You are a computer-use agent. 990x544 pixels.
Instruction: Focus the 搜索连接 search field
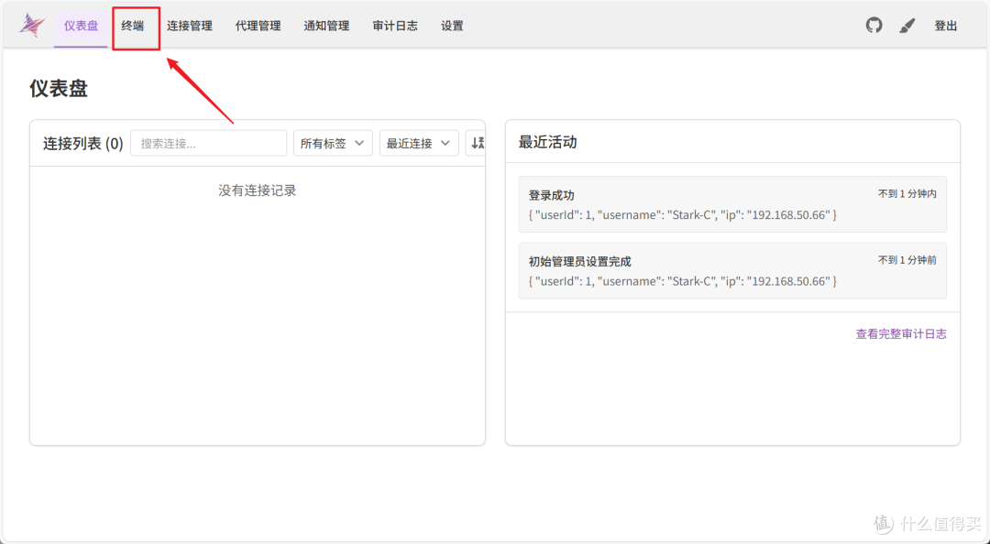click(x=208, y=143)
